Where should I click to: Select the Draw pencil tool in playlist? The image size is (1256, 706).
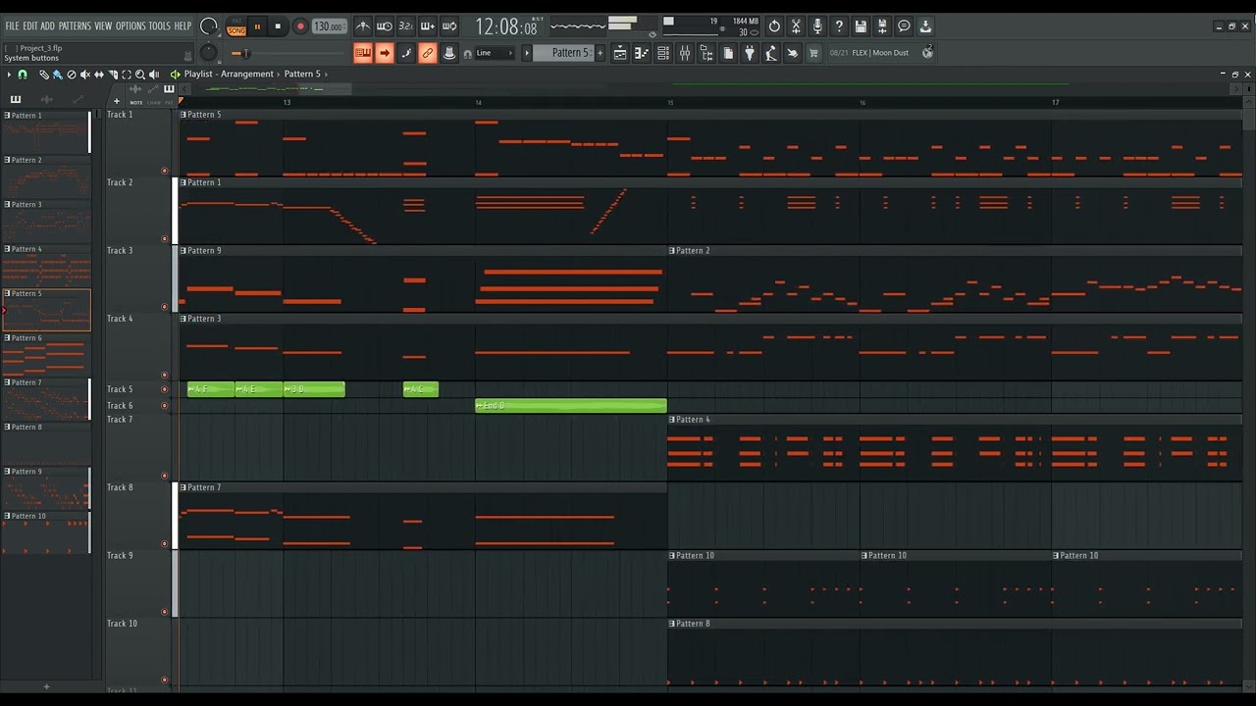click(44, 75)
